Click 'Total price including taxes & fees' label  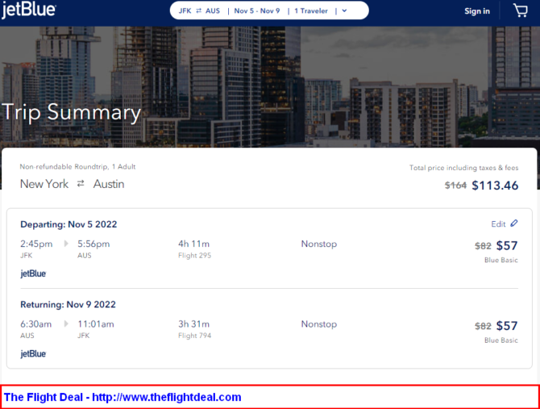click(464, 168)
